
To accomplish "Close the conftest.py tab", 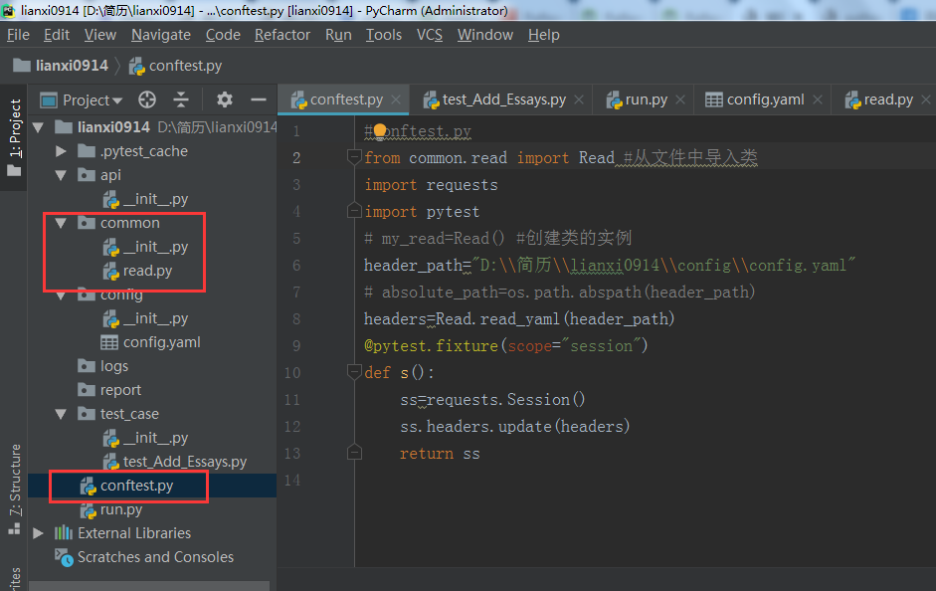I will 396,99.
